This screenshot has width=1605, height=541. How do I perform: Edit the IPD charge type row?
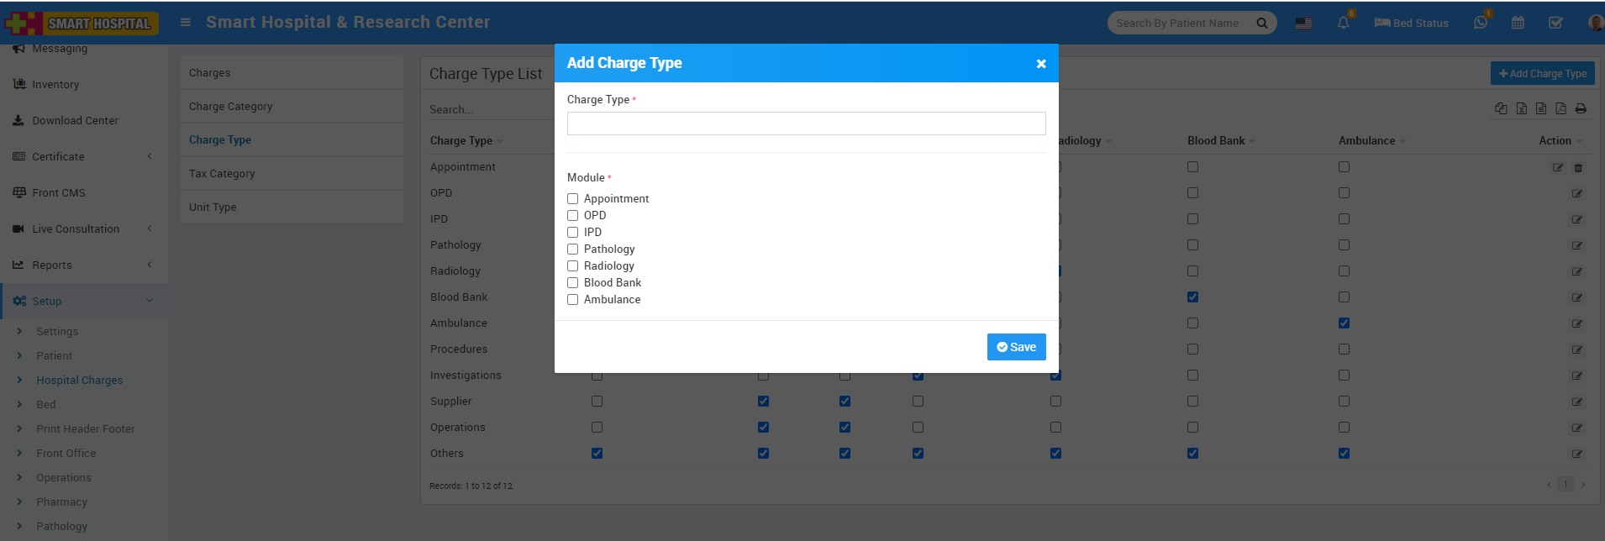(x=1577, y=220)
